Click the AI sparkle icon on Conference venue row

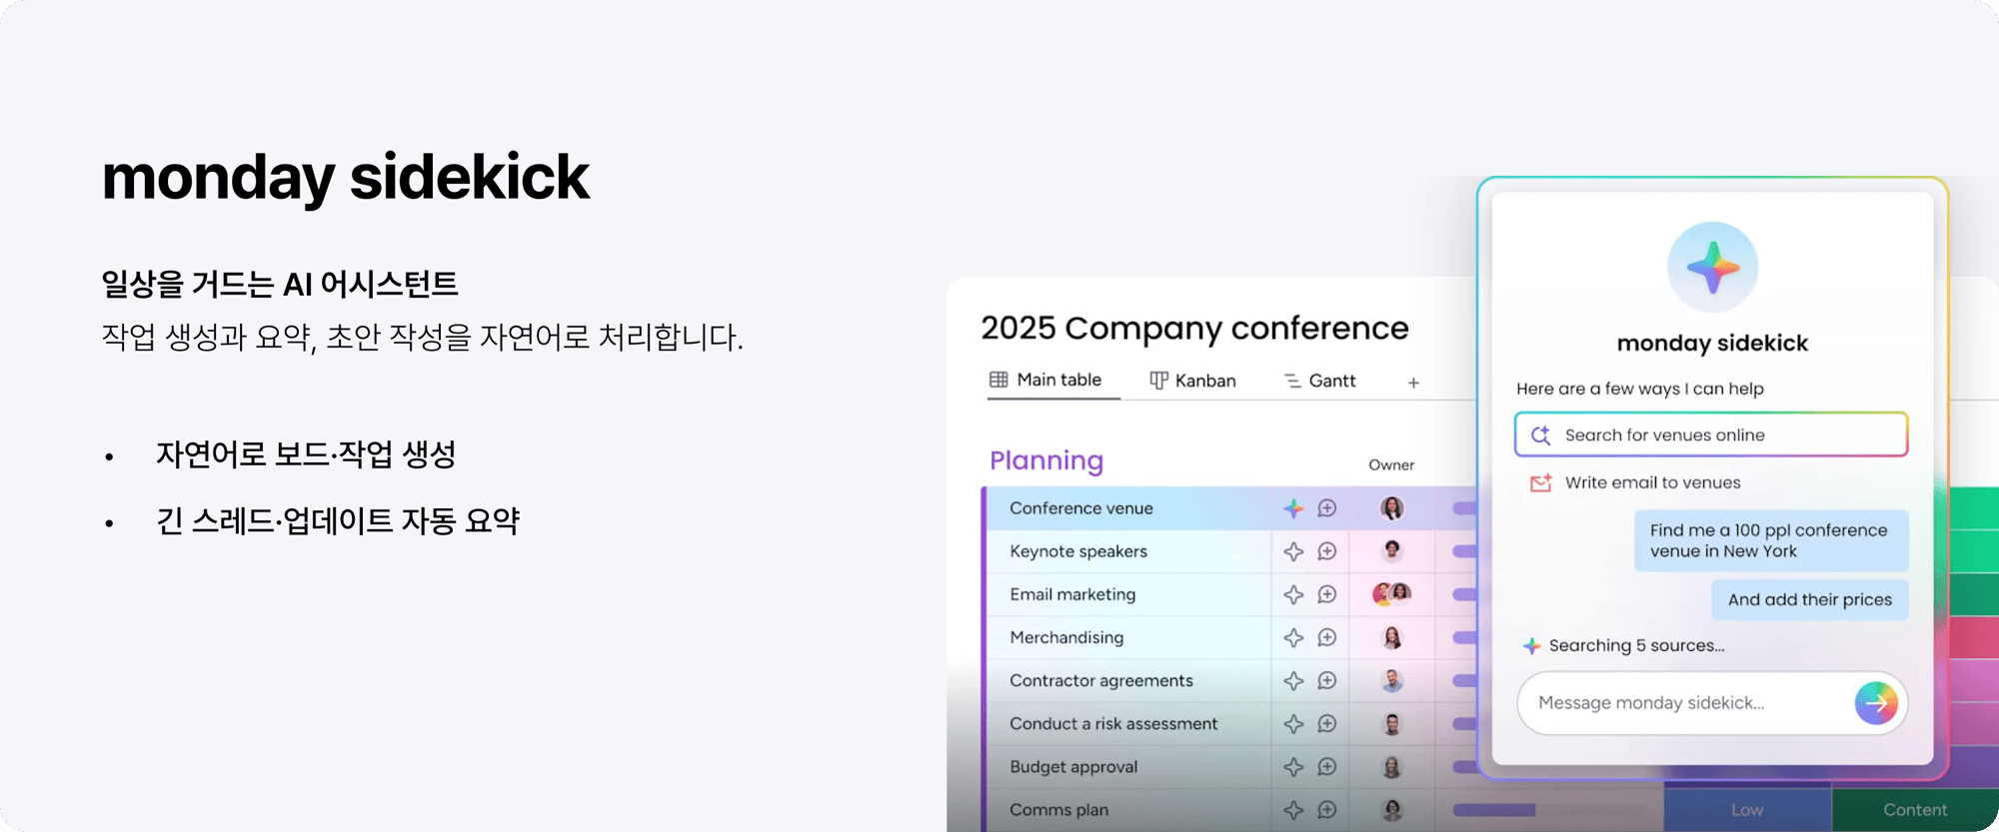pyautogui.click(x=1293, y=508)
